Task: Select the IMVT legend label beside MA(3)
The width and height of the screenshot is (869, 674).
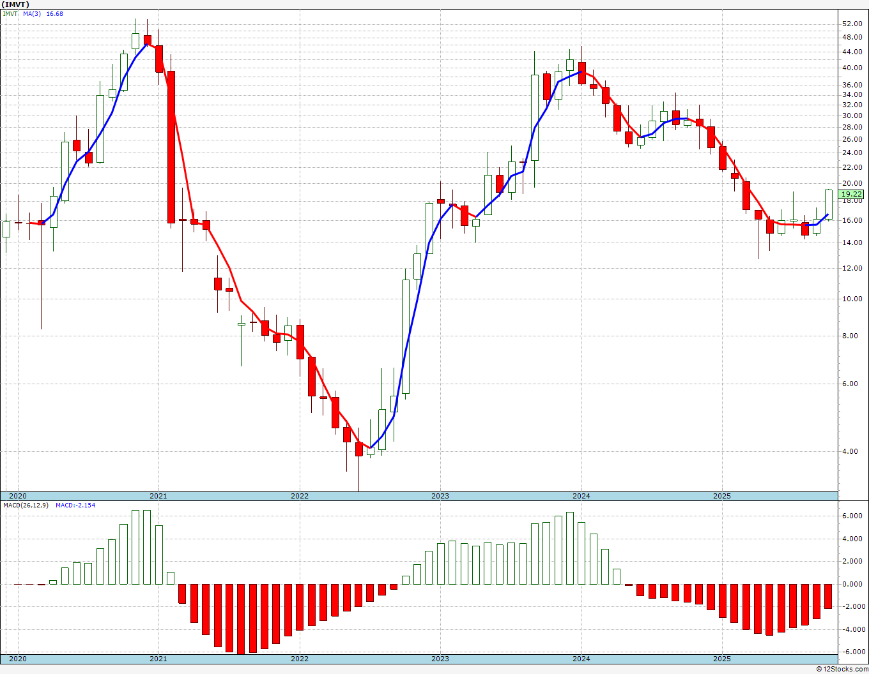Action: pos(10,13)
